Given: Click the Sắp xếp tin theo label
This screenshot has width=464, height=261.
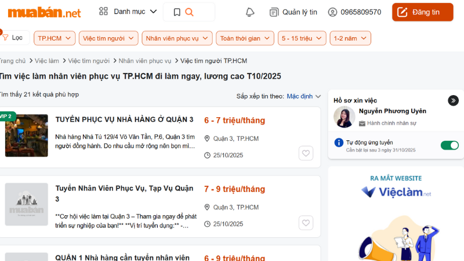Looking at the screenshot, I should tap(260, 96).
